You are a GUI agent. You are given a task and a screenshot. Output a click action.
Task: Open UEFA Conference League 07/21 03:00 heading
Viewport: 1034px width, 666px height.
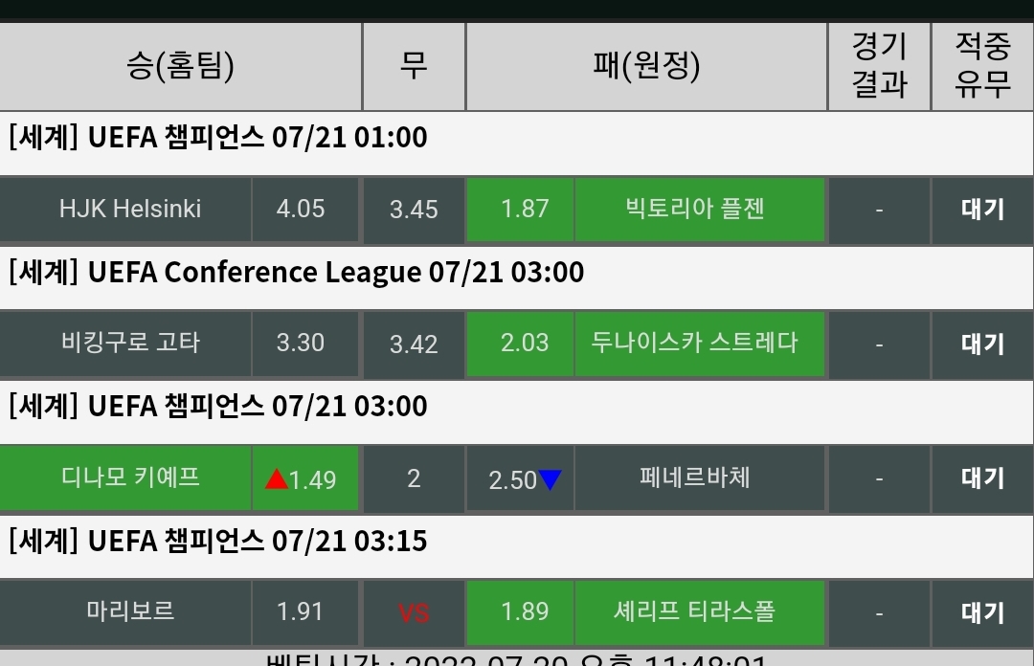(297, 273)
